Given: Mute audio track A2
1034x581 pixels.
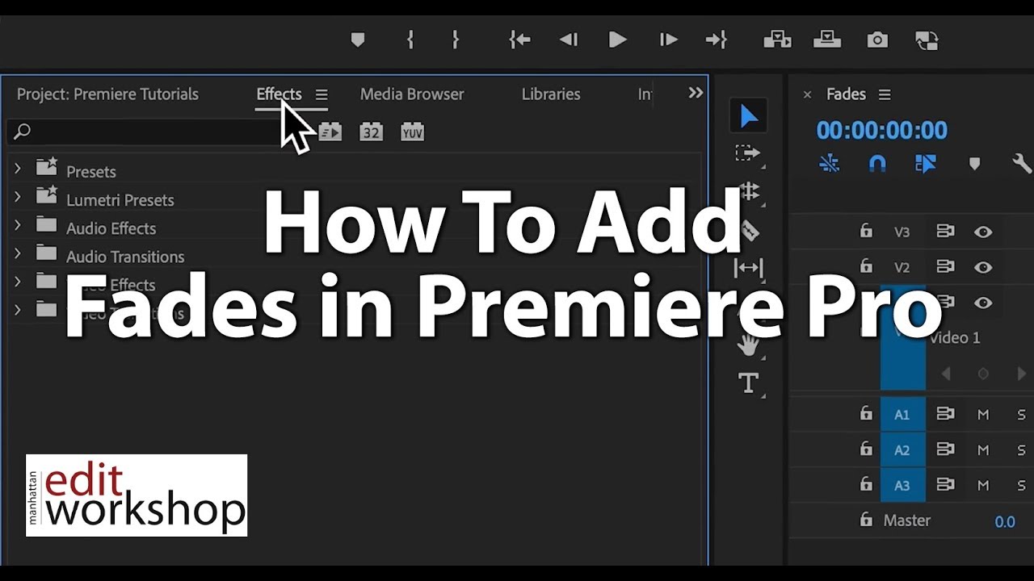Looking at the screenshot, I should click(983, 449).
